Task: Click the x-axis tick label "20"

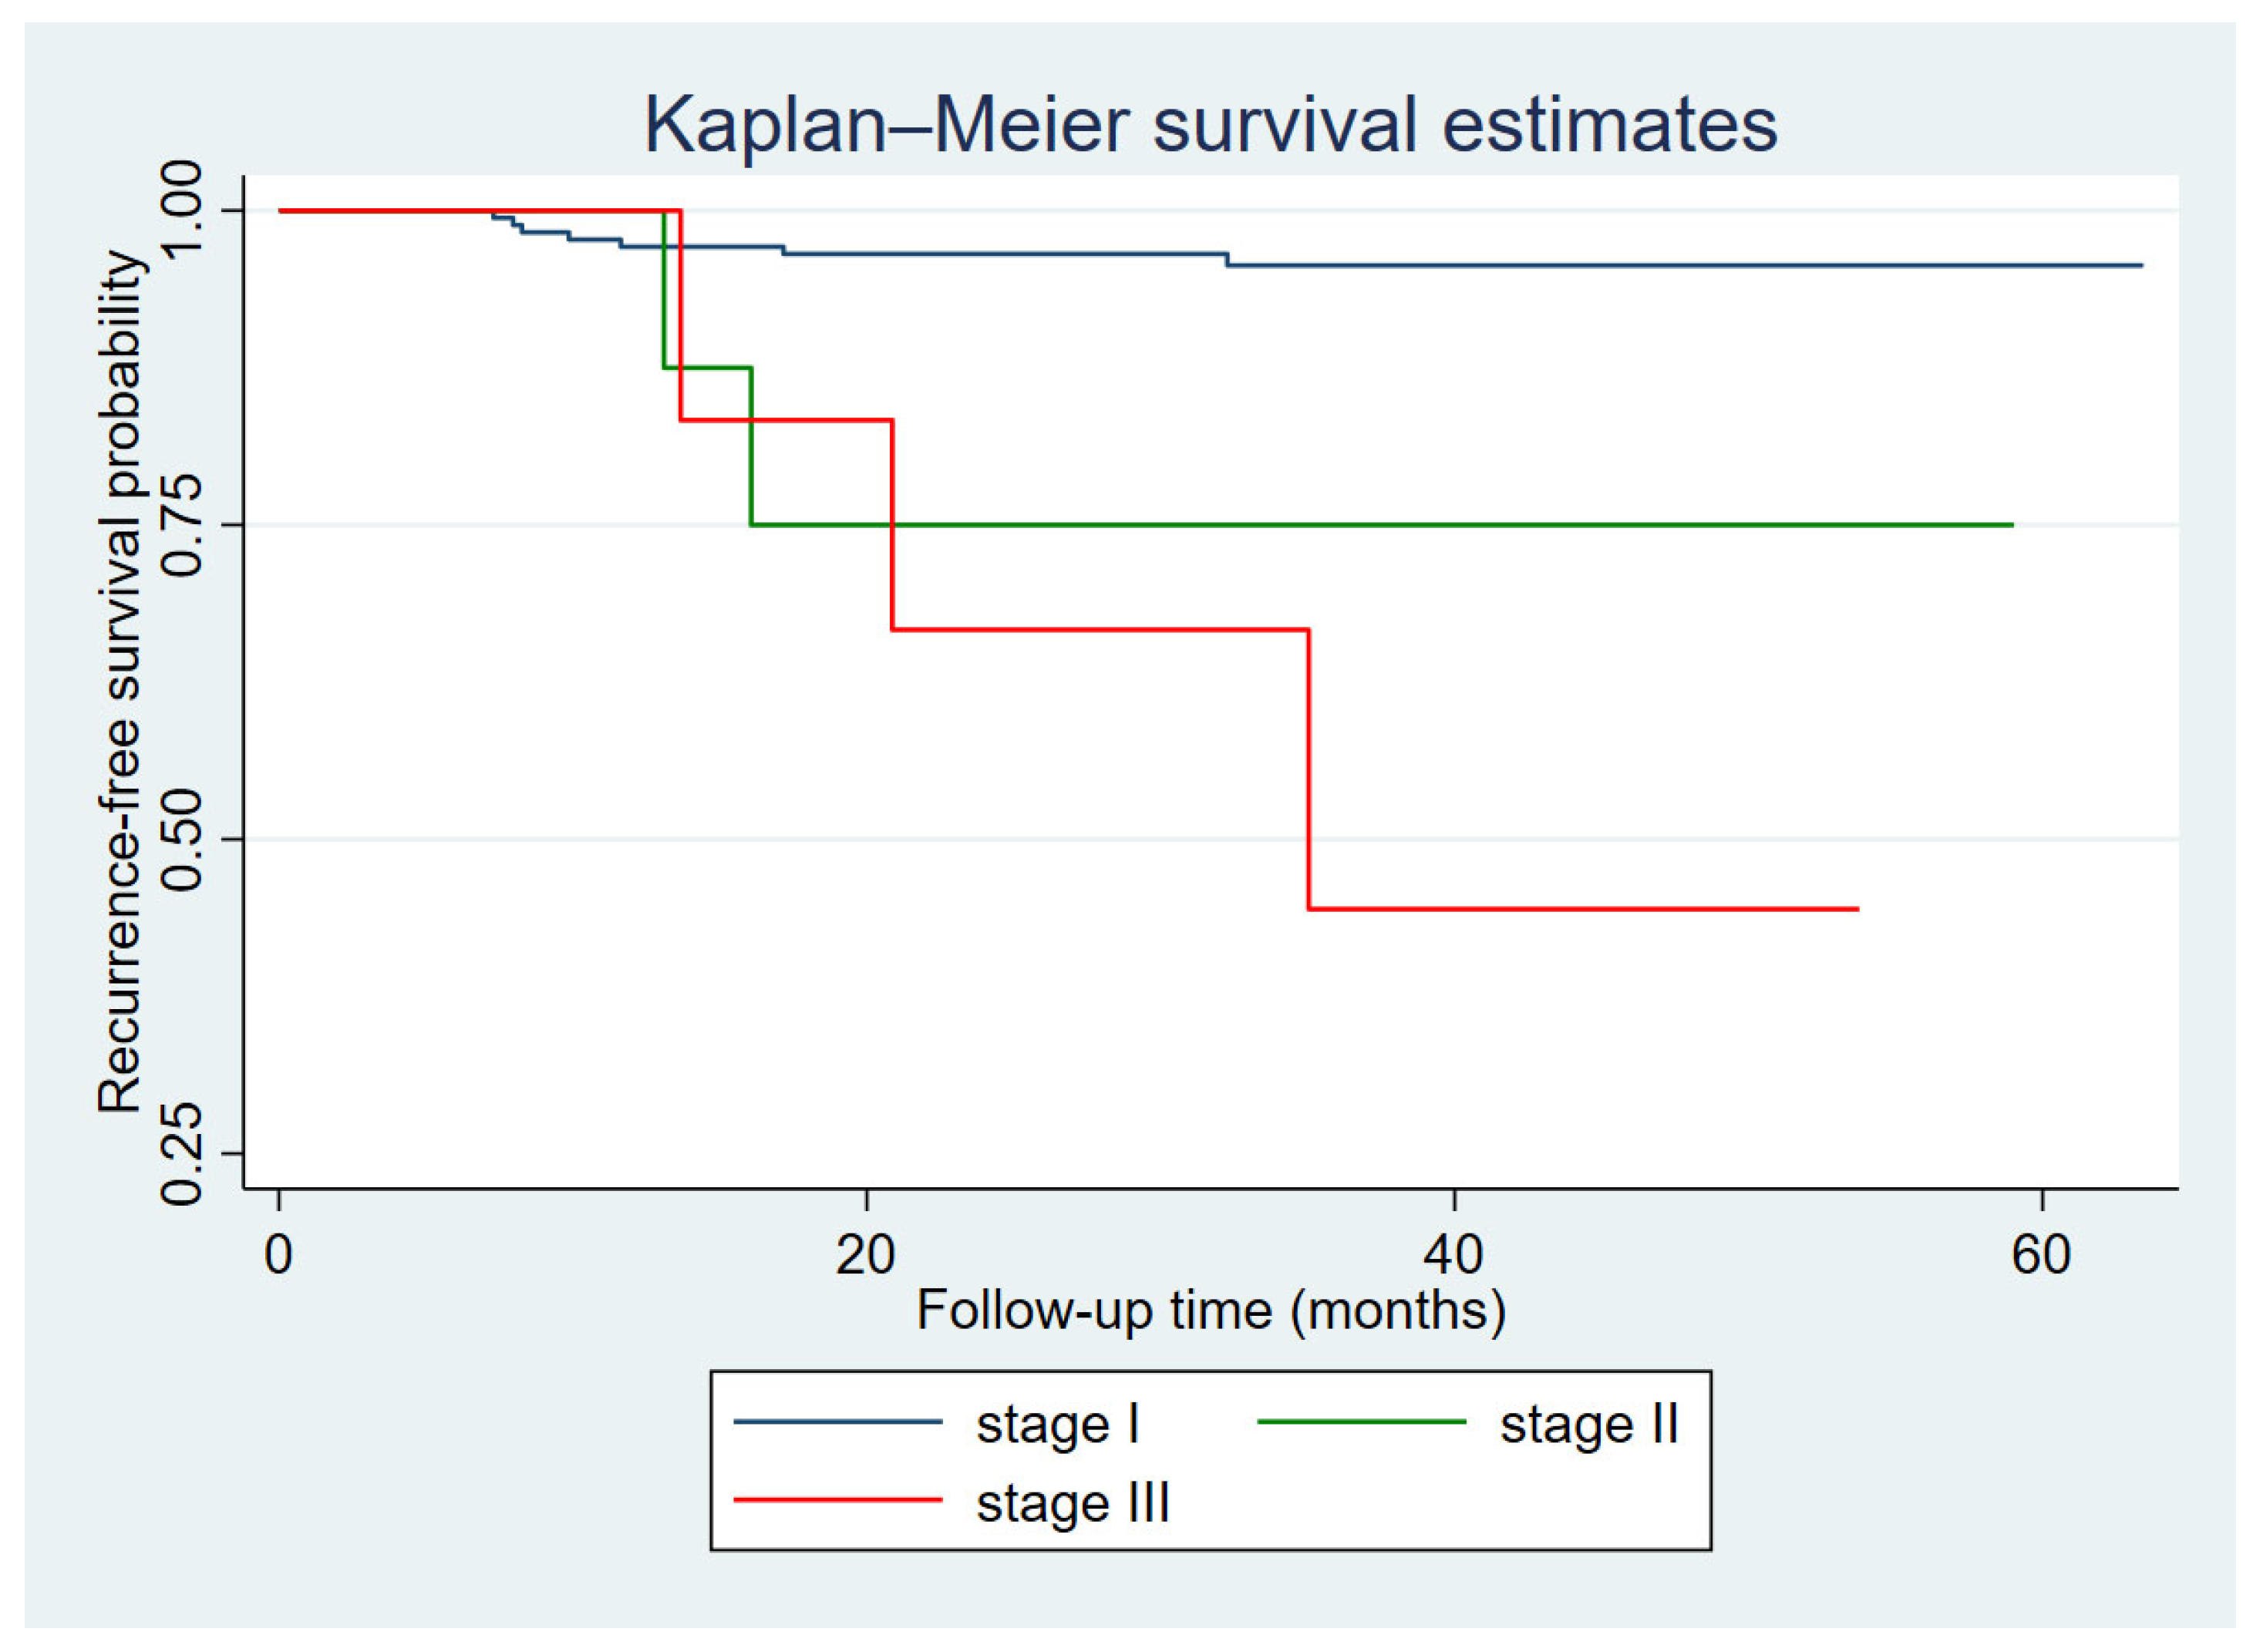Action: [865, 1254]
